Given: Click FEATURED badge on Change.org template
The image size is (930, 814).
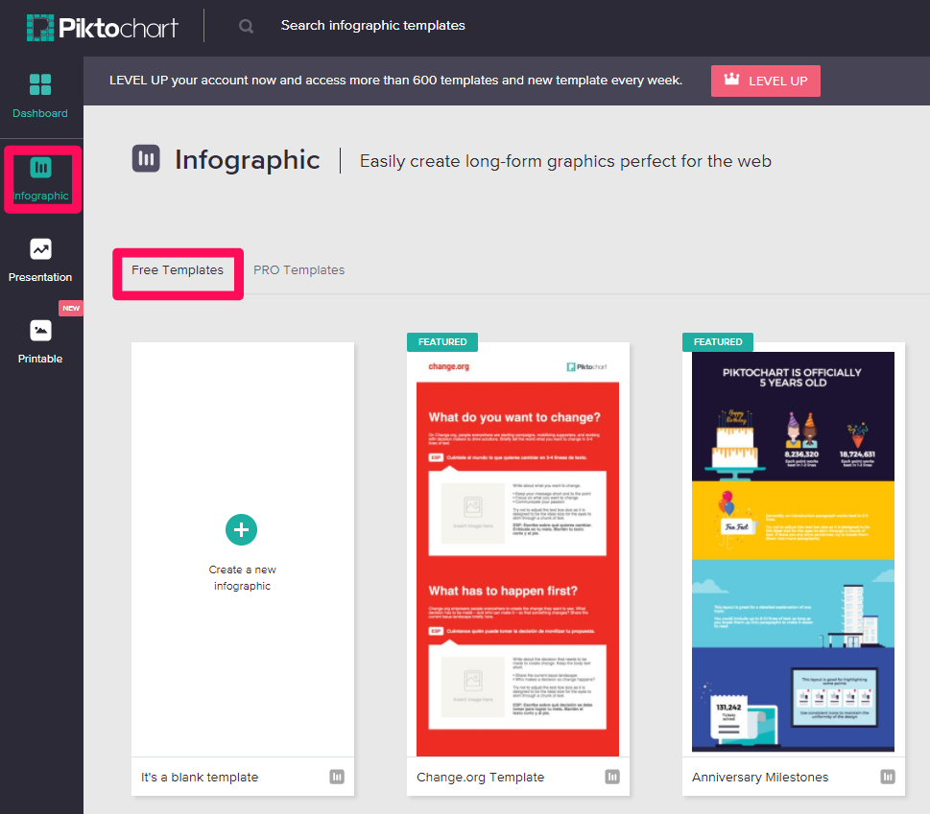Looking at the screenshot, I should [x=442, y=342].
